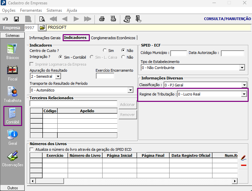Click the Remover button
This screenshot has height=191, width=252.
[x=127, y=115]
